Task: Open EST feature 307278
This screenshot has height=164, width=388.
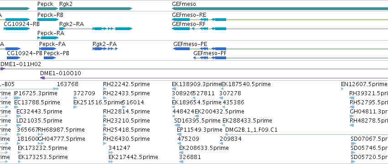Action: click(230, 93)
